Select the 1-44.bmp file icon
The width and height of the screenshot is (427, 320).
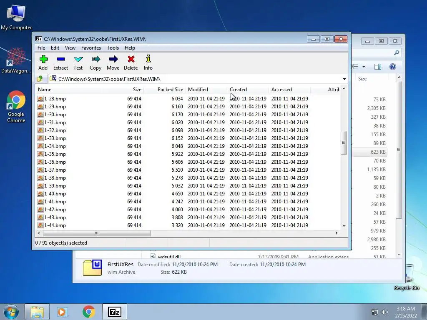[x=40, y=225]
